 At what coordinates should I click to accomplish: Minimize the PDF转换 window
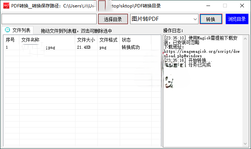[x=208, y=6]
